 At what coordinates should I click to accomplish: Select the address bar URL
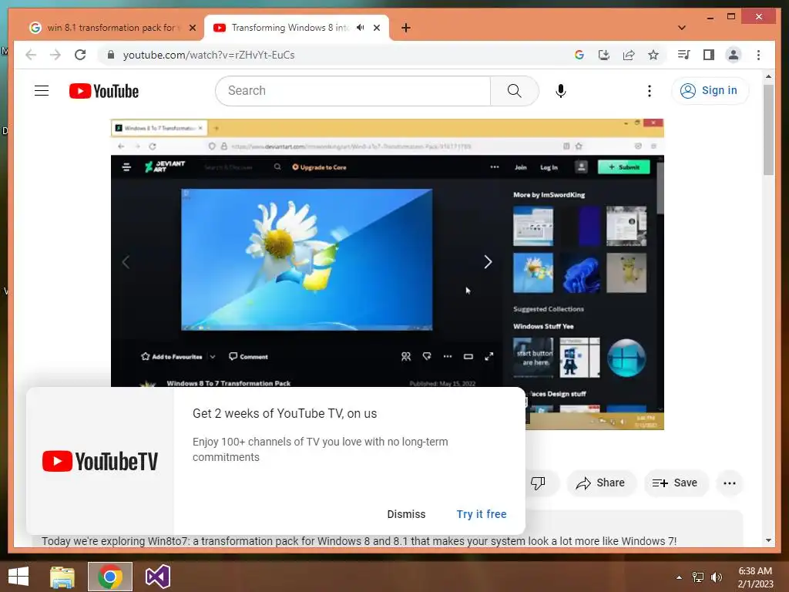pyautogui.click(x=209, y=55)
